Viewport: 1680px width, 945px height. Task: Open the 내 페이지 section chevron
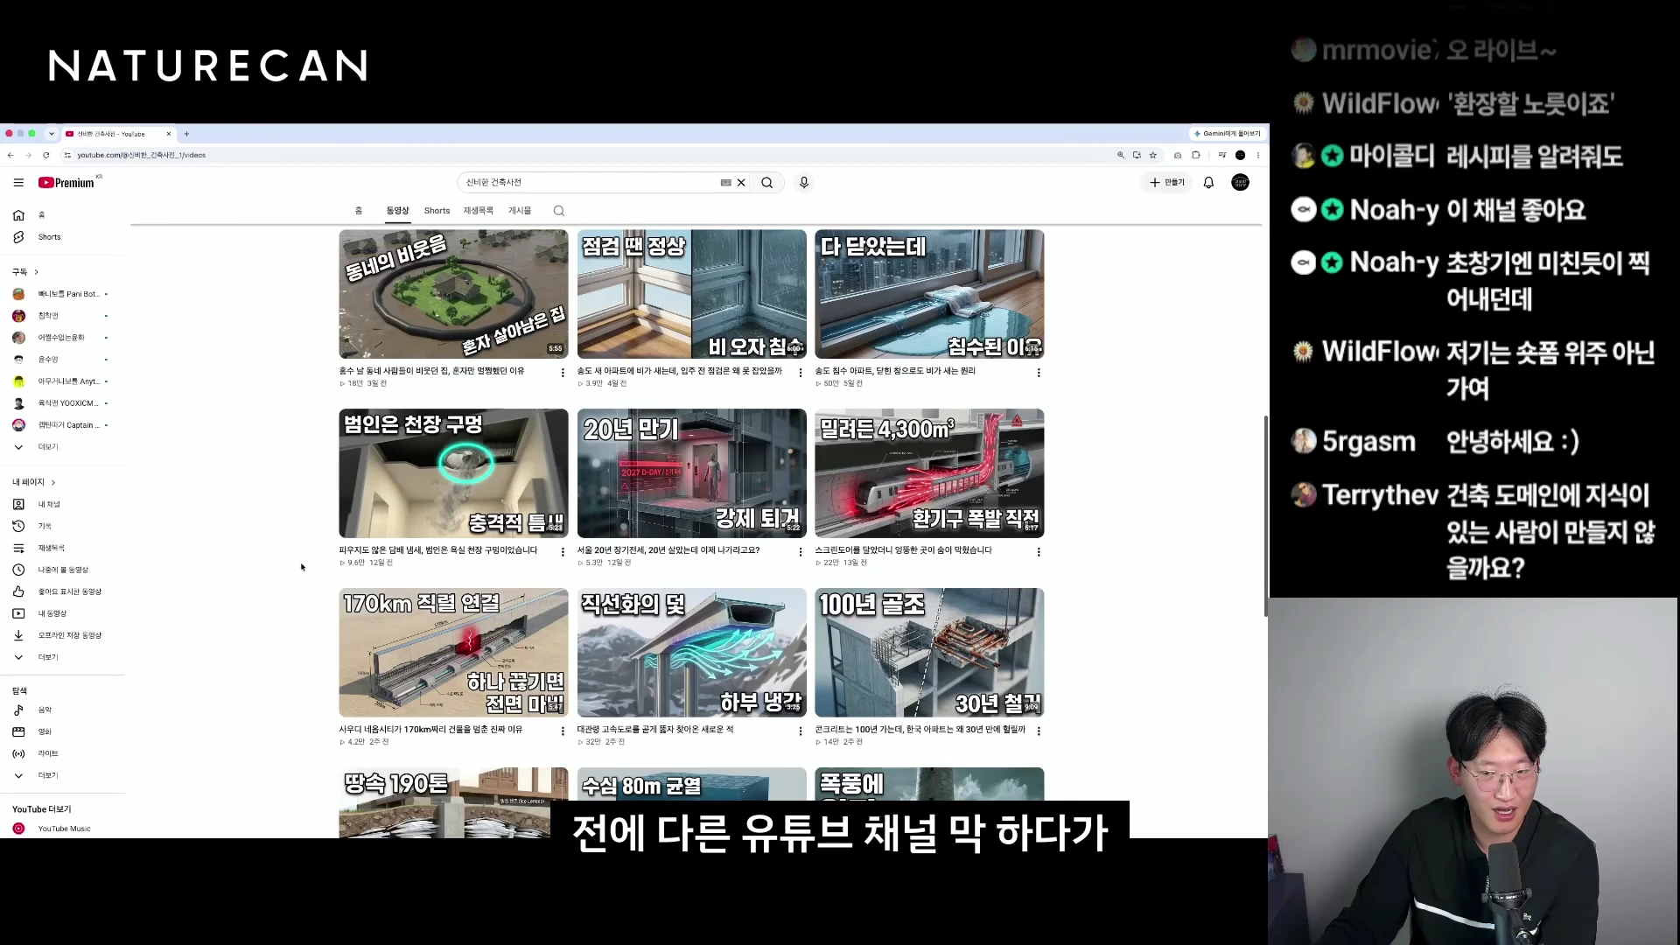point(53,482)
